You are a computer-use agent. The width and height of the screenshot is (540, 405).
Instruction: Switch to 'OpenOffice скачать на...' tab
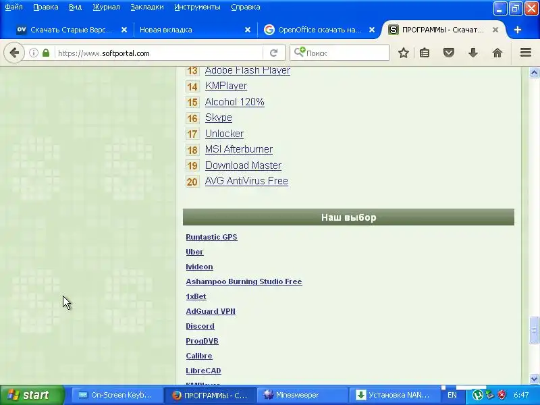pos(319,30)
